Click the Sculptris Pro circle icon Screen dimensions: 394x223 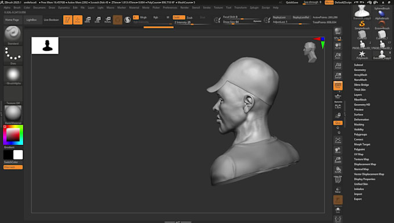coord(127,20)
